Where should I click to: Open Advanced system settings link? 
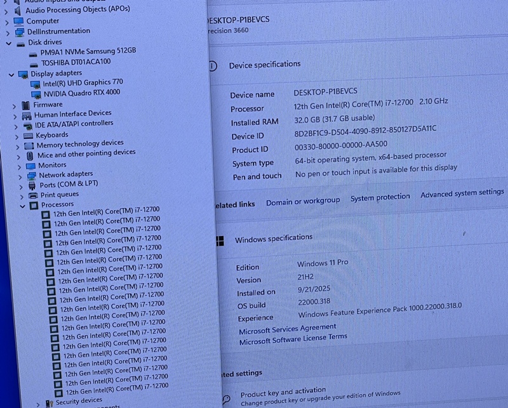tap(462, 193)
